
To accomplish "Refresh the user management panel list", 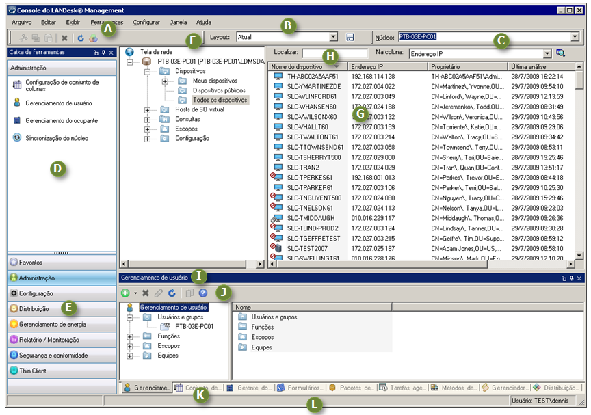I will click(x=172, y=293).
